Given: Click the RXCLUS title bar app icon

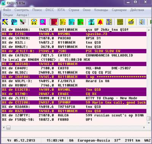Looking at the screenshot, I should (3, 3).
